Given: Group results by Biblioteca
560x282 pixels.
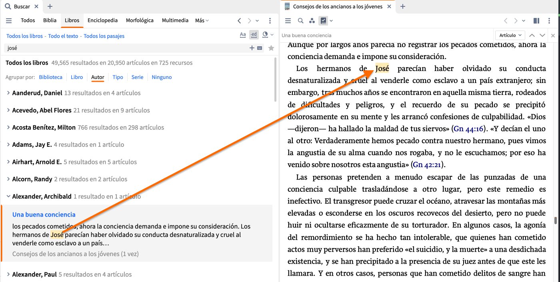Looking at the screenshot, I should click(x=51, y=77).
